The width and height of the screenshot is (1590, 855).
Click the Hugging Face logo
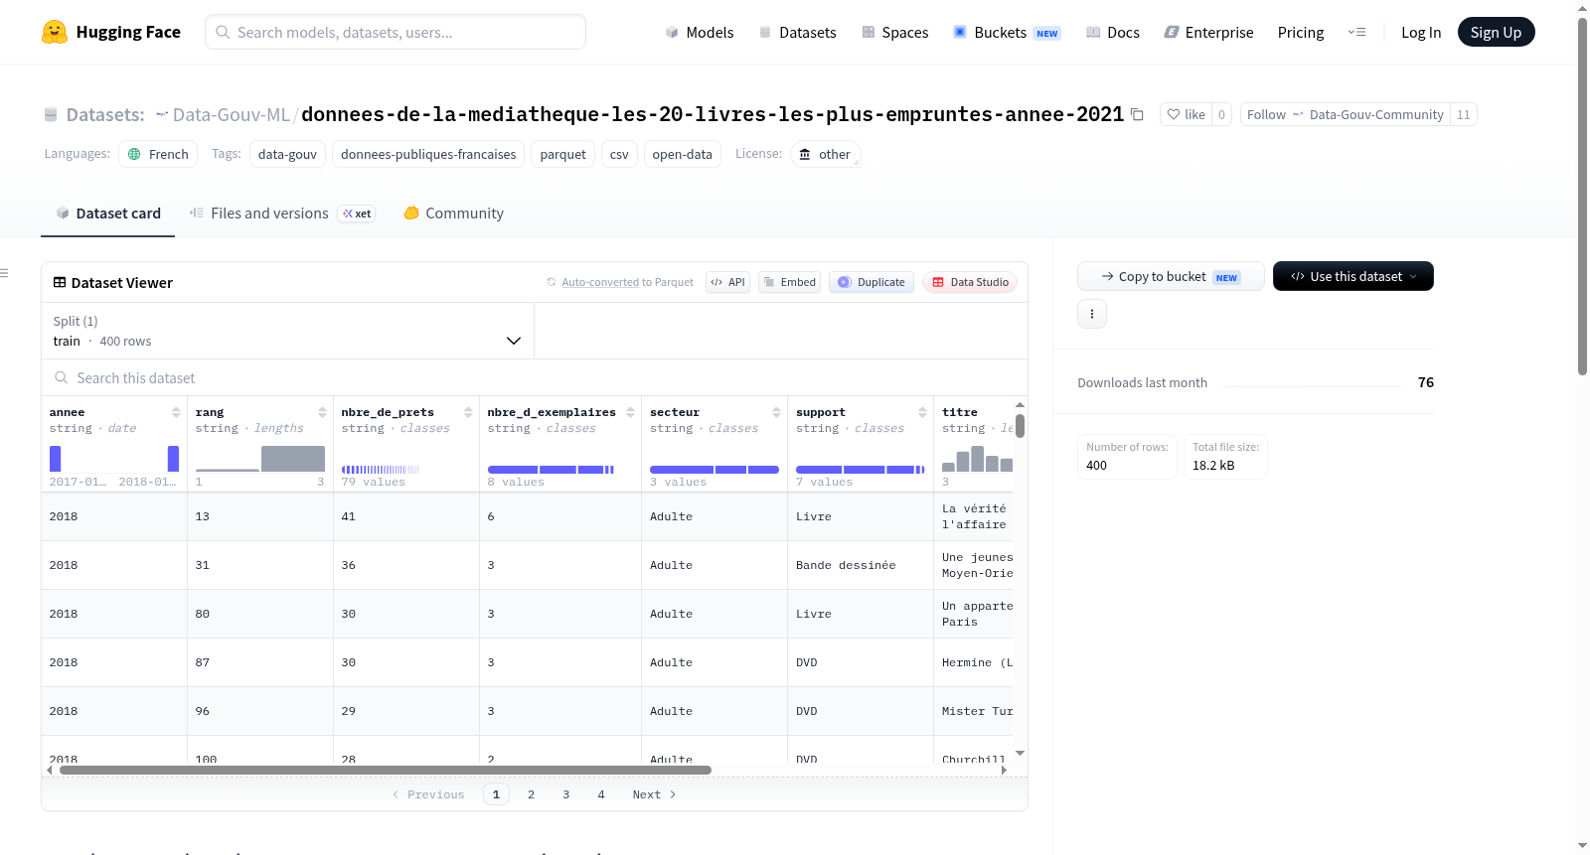click(x=110, y=32)
